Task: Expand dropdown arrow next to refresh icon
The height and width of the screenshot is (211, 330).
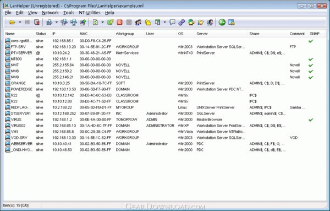Action: [102, 22]
